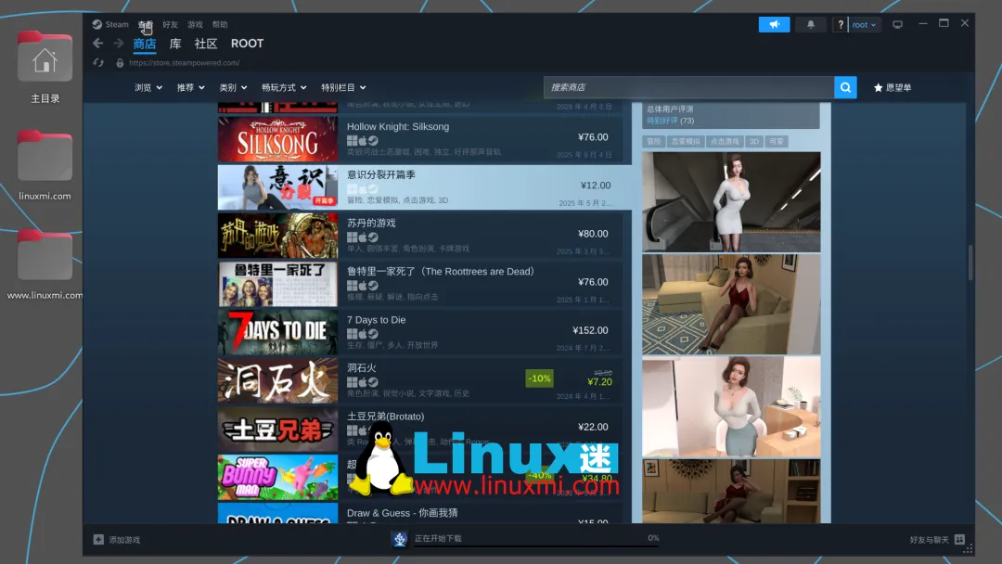Screen dimensions: 1002x564
Task: Click the plus icon beside 添加游戏
Action: click(98, 540)
